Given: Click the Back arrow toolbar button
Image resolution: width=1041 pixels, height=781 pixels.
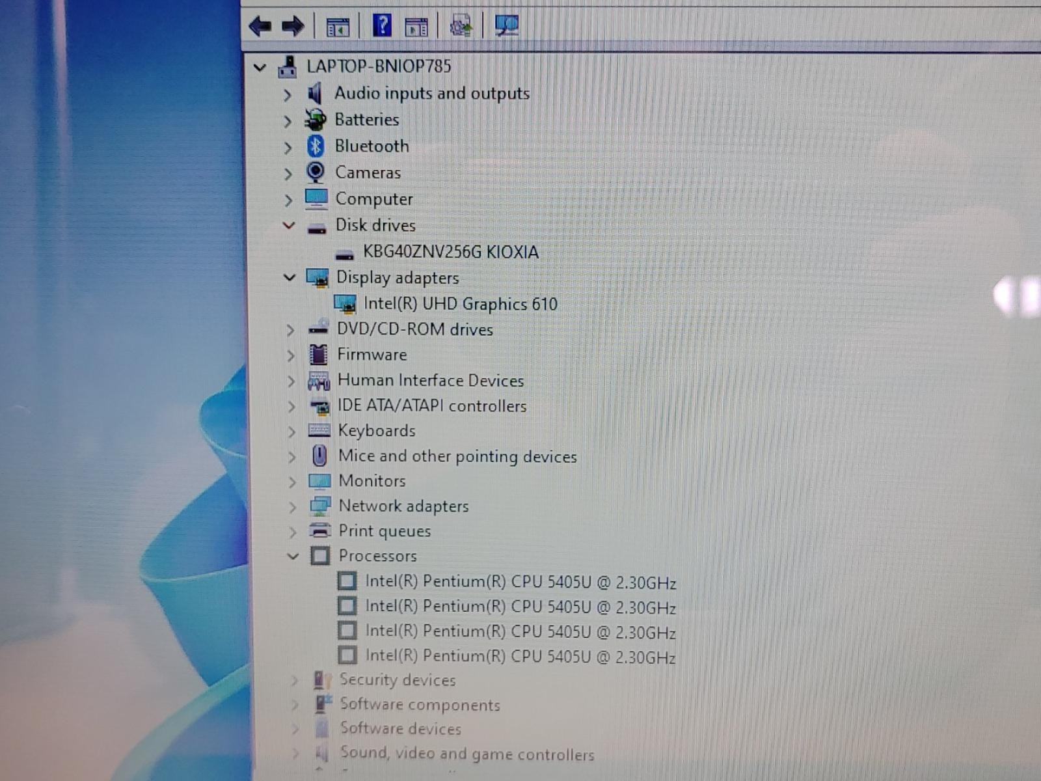Looking at the screenshot, I should click(260, 27).
